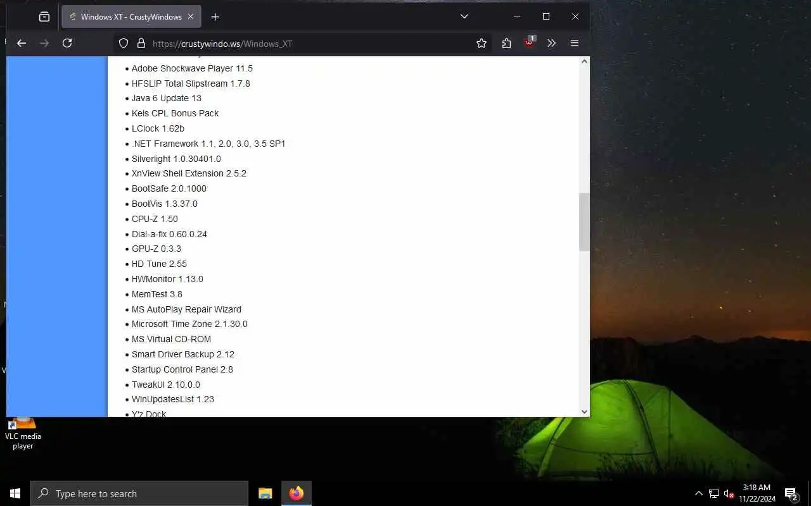The width and height of the screenshot is (811, 506).
Task: Show hidden system tray icons
Action: pyautogui.click(x=698, y=493)
